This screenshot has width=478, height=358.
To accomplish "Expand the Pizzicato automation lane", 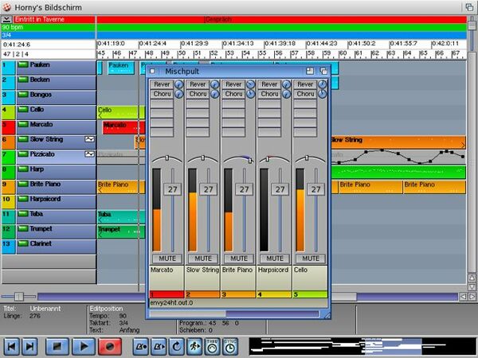I will tap(89, 155).
